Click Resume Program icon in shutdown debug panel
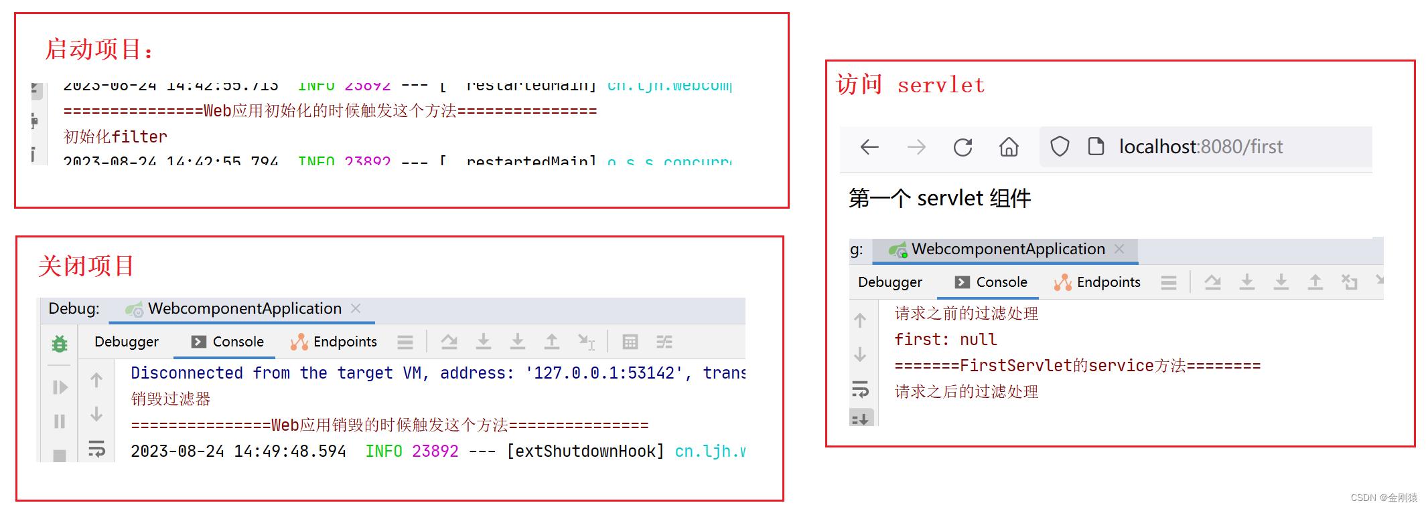1428x509 pixels. (60, 387)
